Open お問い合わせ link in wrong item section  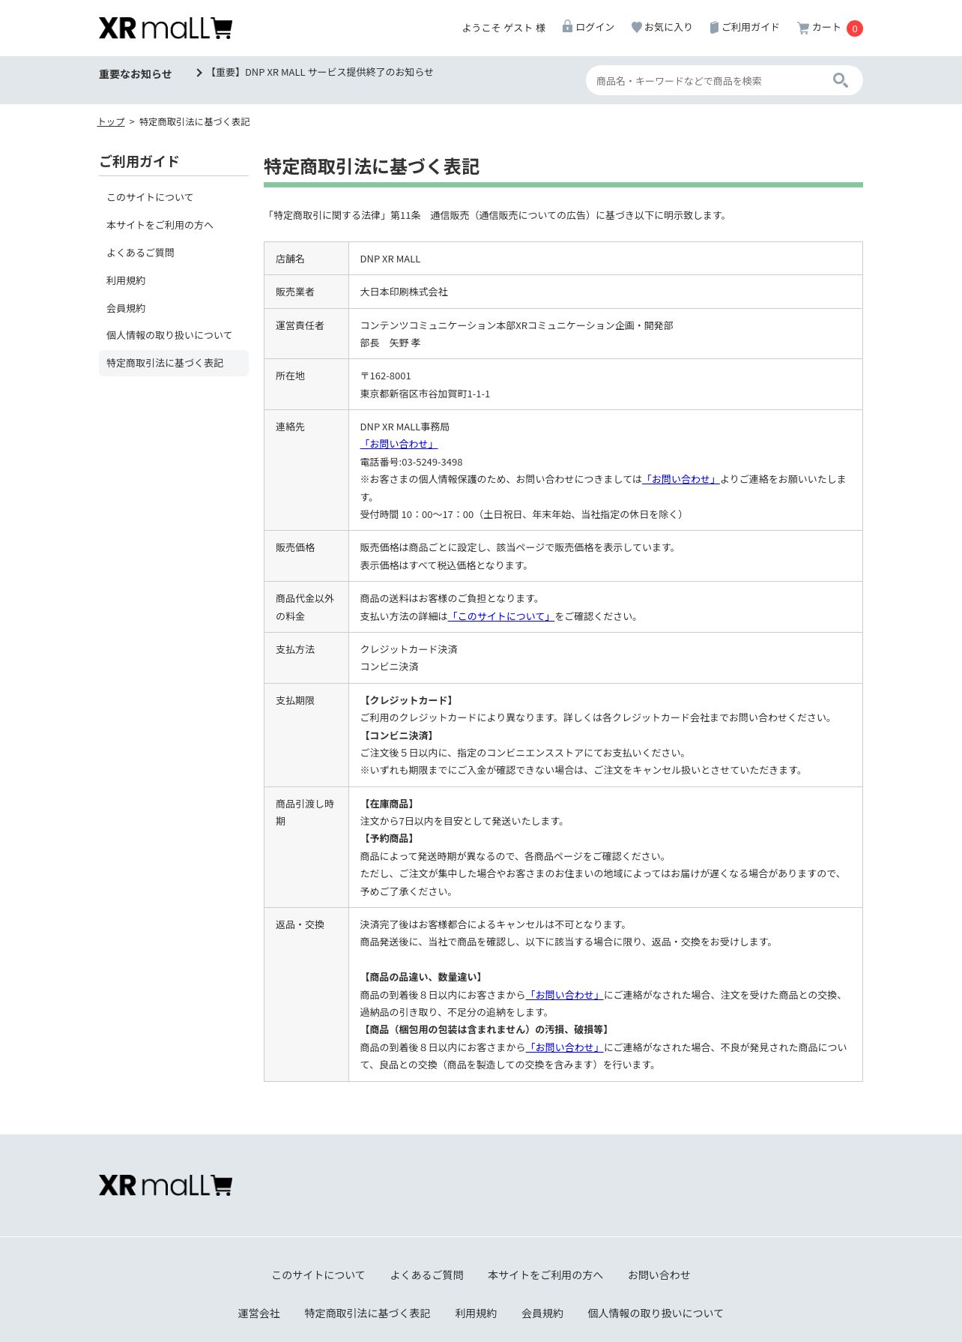pos(565,995)
